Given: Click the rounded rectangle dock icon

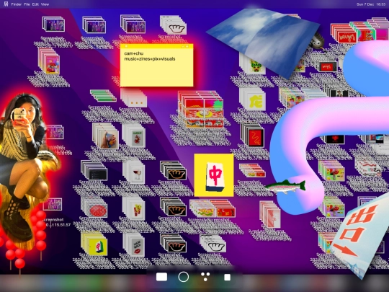Looking at the screenshot, I should coord(161,277).
